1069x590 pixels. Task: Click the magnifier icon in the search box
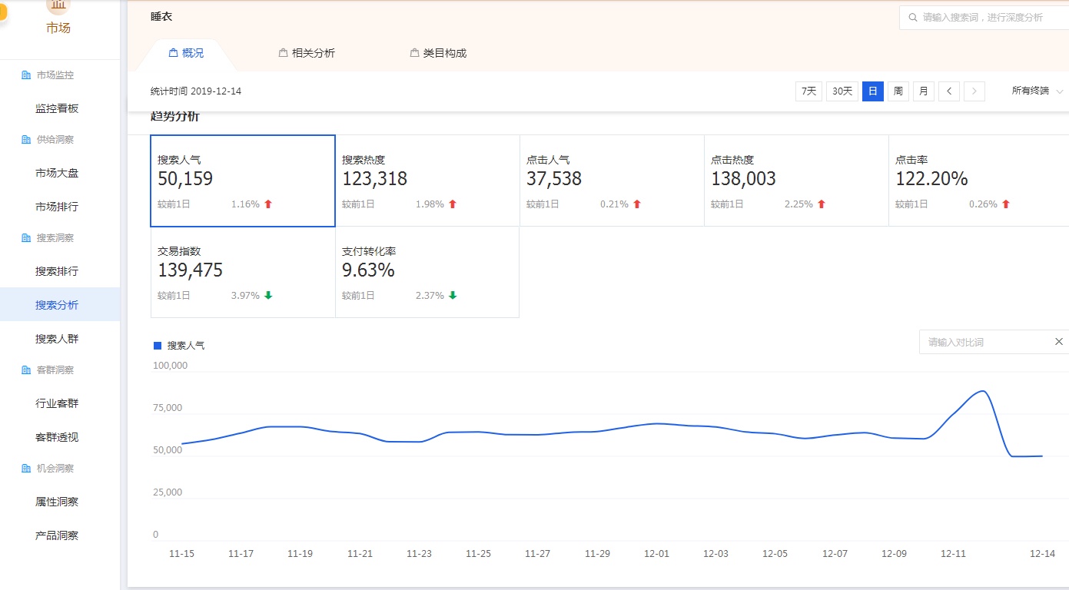pyautogui.click(x=912, y=17)
